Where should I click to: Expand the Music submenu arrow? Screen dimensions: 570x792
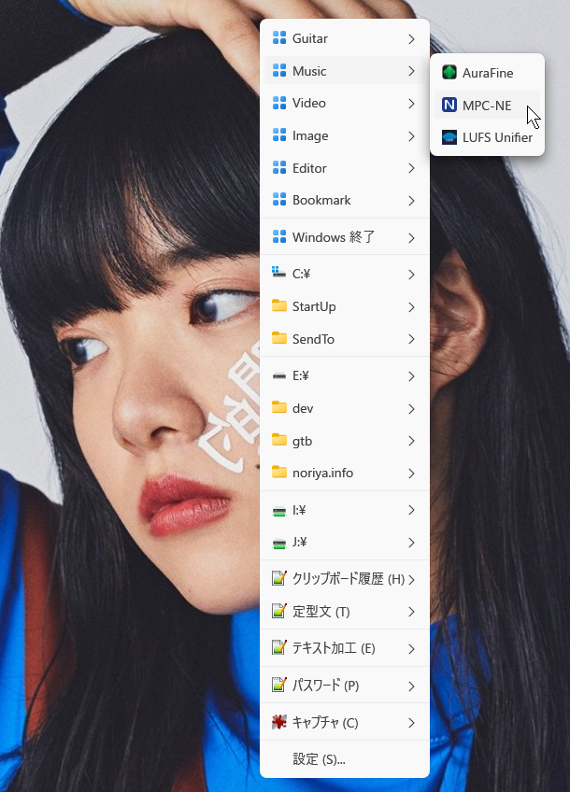tap(411, 71)
